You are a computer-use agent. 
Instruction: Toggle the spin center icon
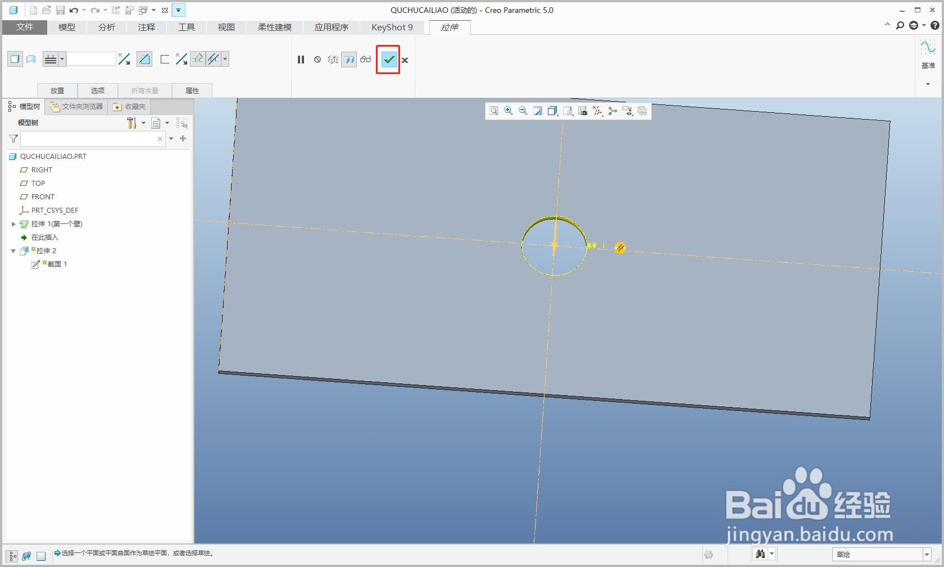612,111
